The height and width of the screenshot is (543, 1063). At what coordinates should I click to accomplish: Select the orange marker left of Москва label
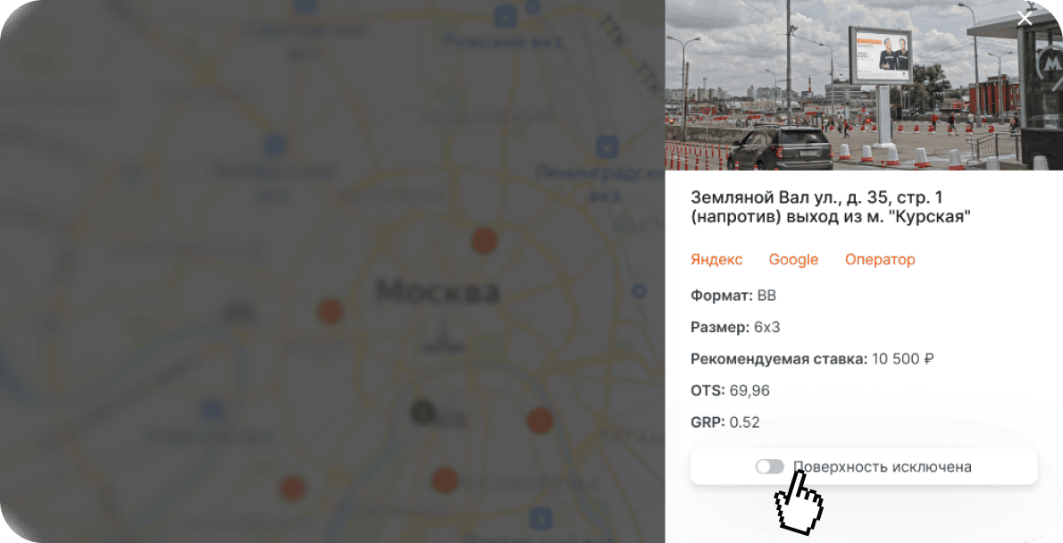coord(331,311)
